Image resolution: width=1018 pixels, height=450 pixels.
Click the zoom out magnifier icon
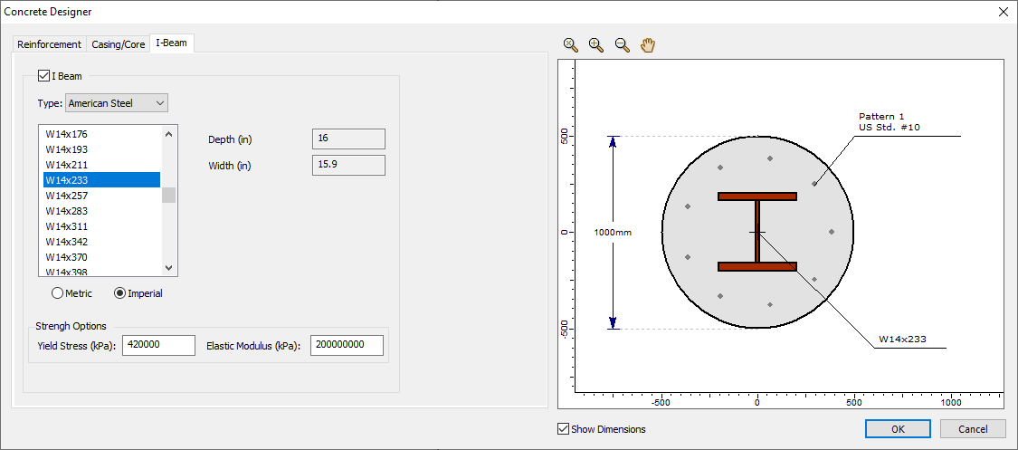622,44
